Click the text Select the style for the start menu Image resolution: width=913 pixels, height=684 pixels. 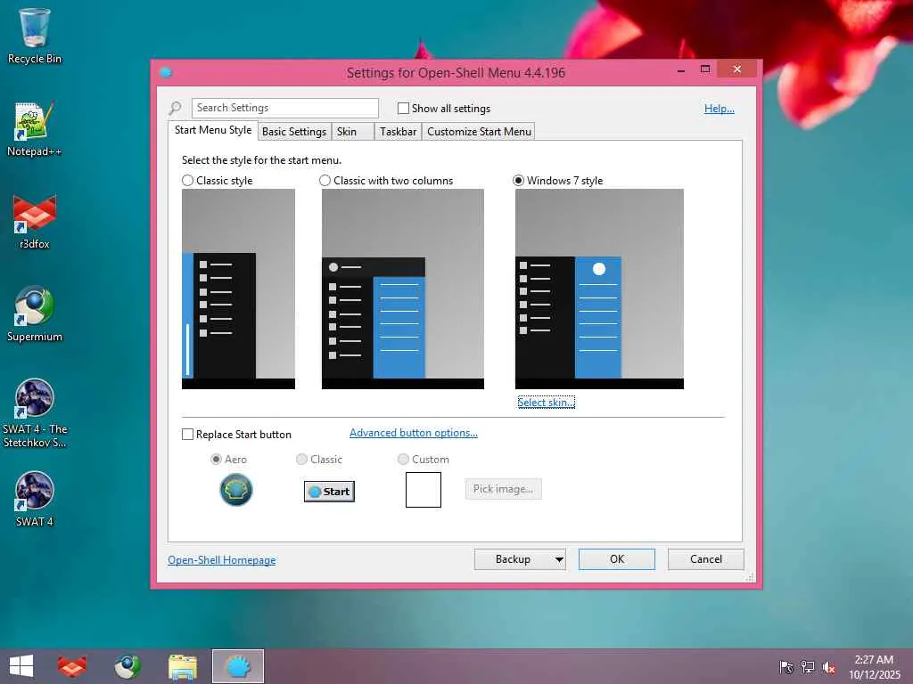click(261, 160)
